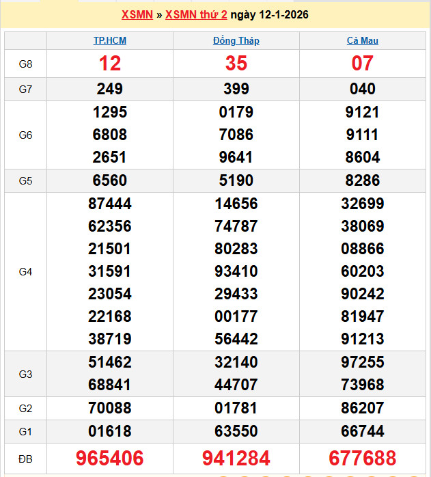Open the XSMN link in the header

(x=137, y=14)
